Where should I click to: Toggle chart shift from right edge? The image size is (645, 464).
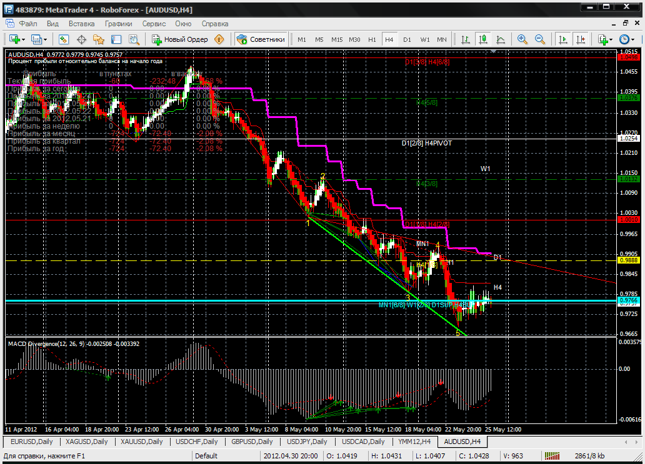pos(581,39)
